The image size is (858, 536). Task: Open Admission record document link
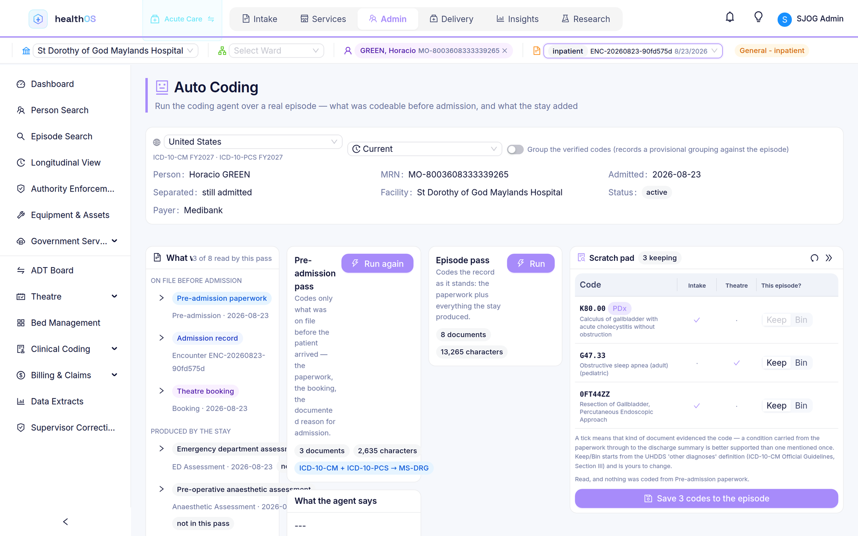tap(207, 338)
